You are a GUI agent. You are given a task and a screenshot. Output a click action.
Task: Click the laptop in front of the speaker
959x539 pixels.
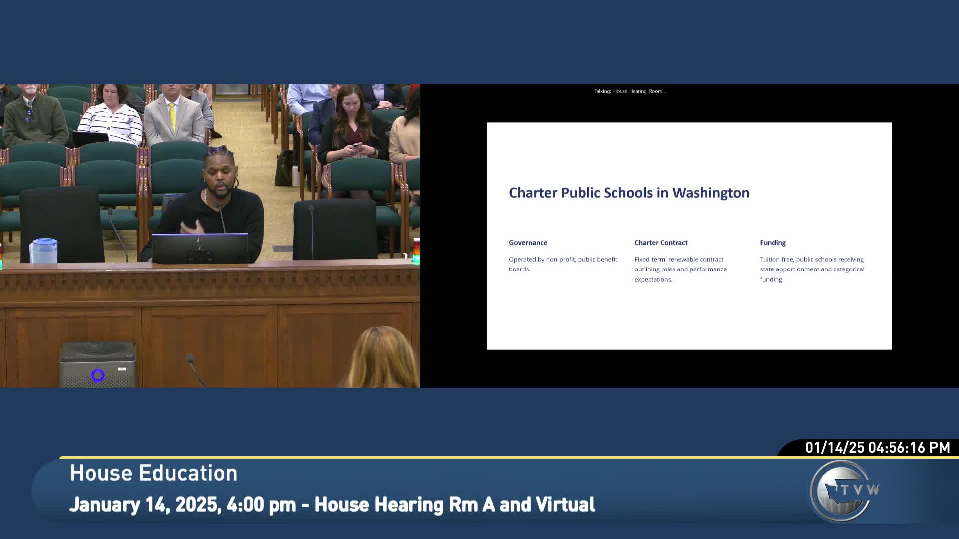(x=200, y=248)
